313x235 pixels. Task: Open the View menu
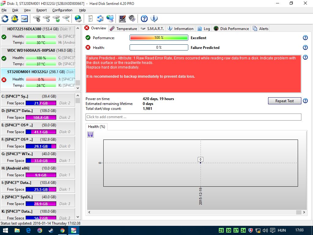coord(27,10)
